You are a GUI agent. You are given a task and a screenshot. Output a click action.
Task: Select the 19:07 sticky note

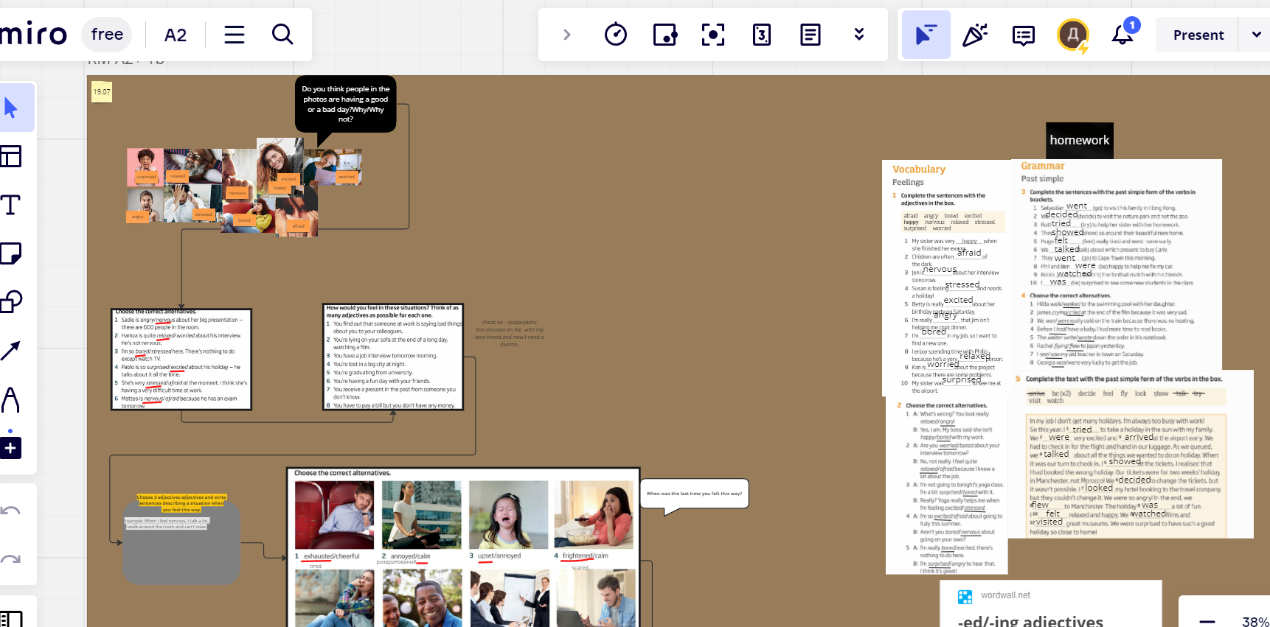102,92
